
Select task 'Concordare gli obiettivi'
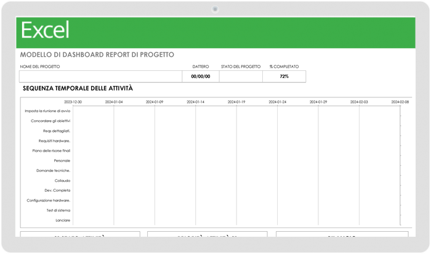50,121
